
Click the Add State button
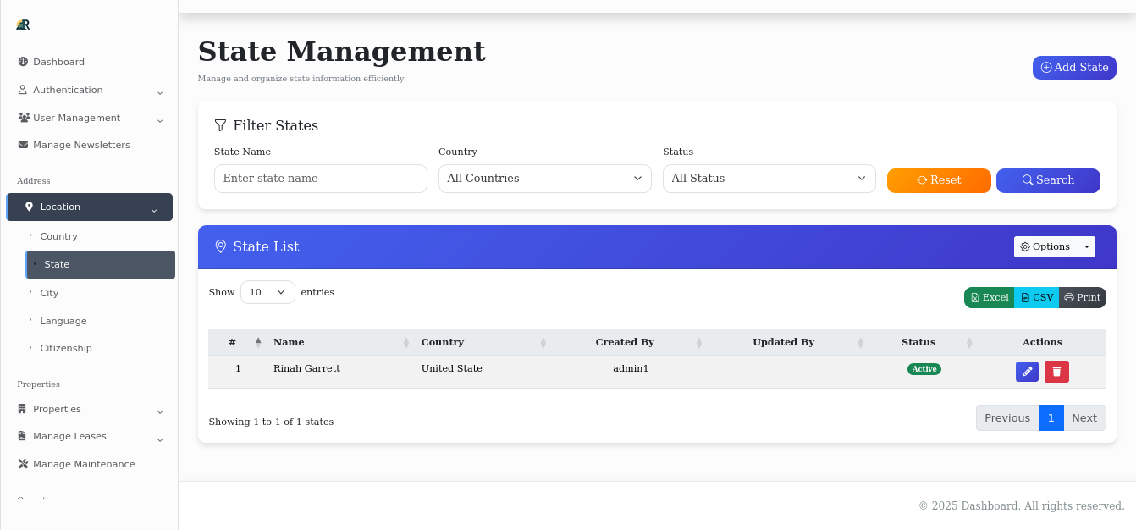[1074, 67]
